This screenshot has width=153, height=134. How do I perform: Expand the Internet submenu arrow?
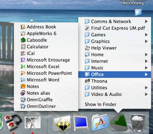click(146, 61)
